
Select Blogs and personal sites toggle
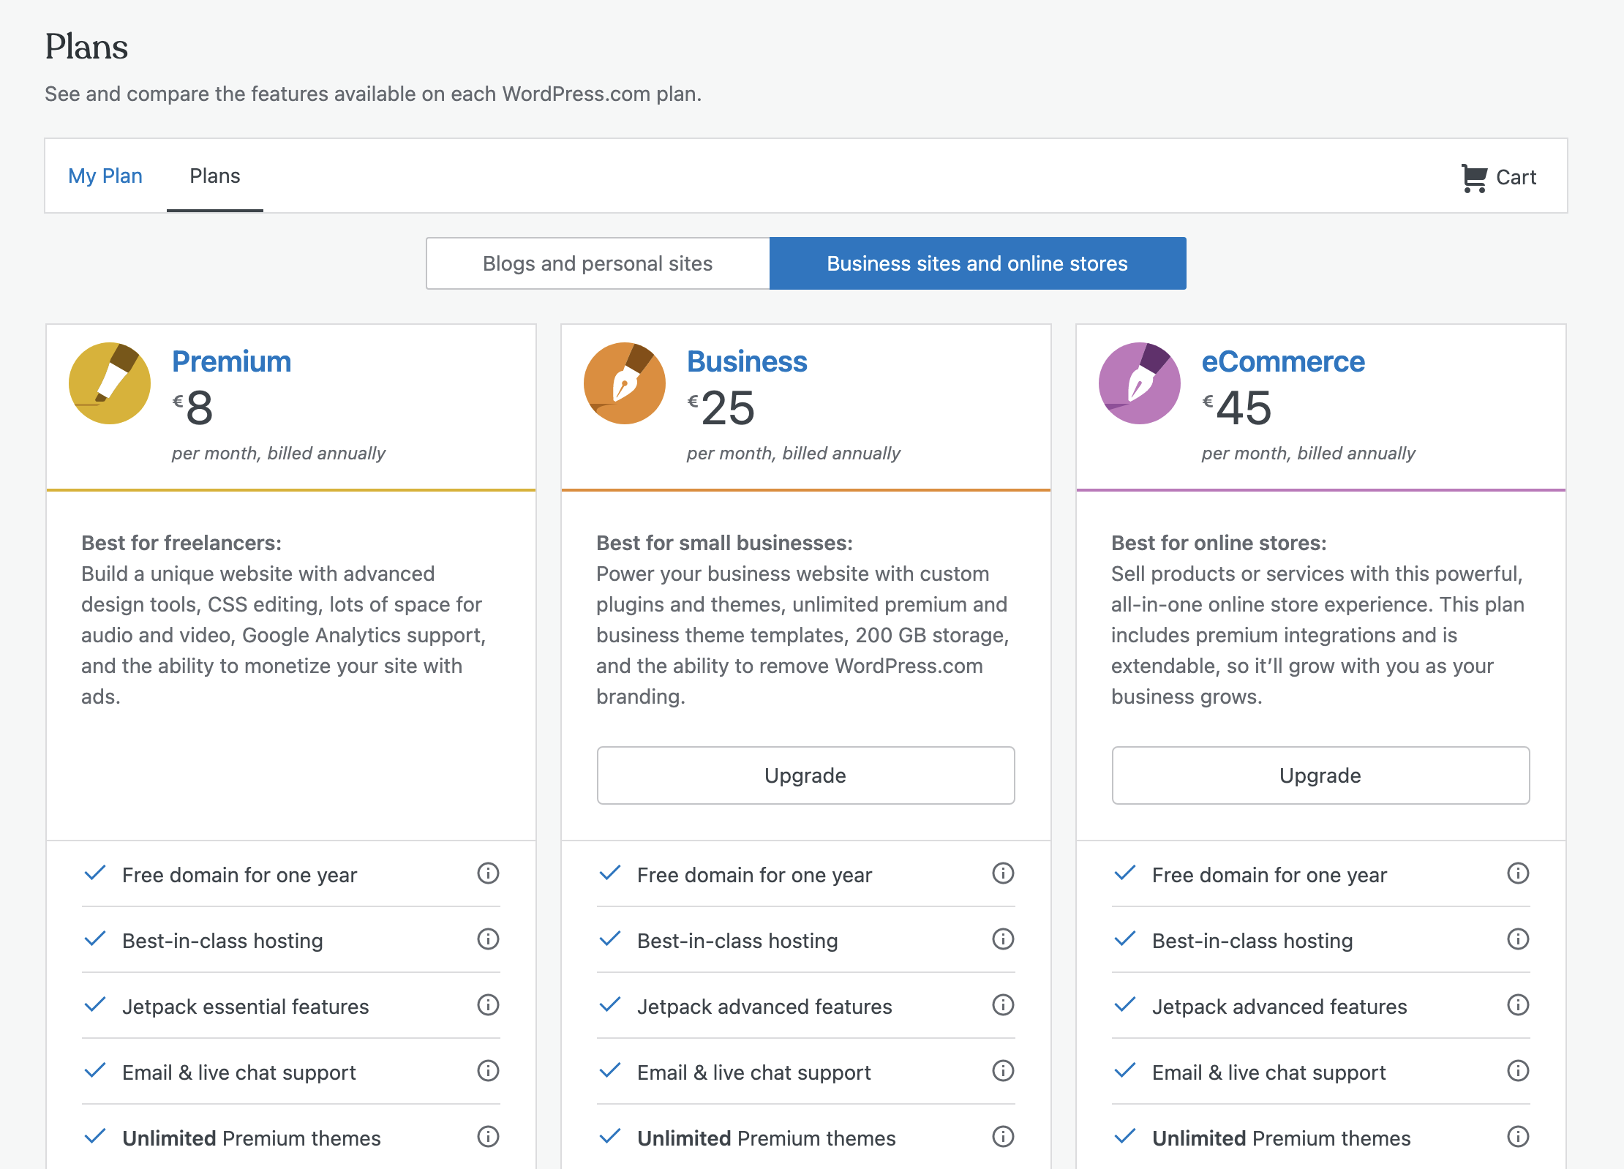(x=598, y=263)
